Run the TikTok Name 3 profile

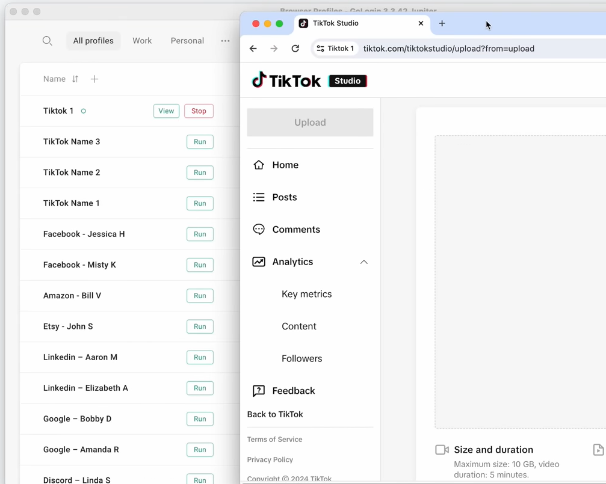[200, 142]
